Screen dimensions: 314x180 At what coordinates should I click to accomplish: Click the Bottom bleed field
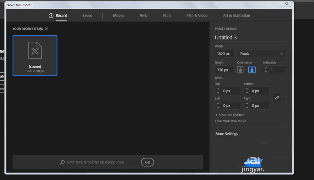[260, 91]
